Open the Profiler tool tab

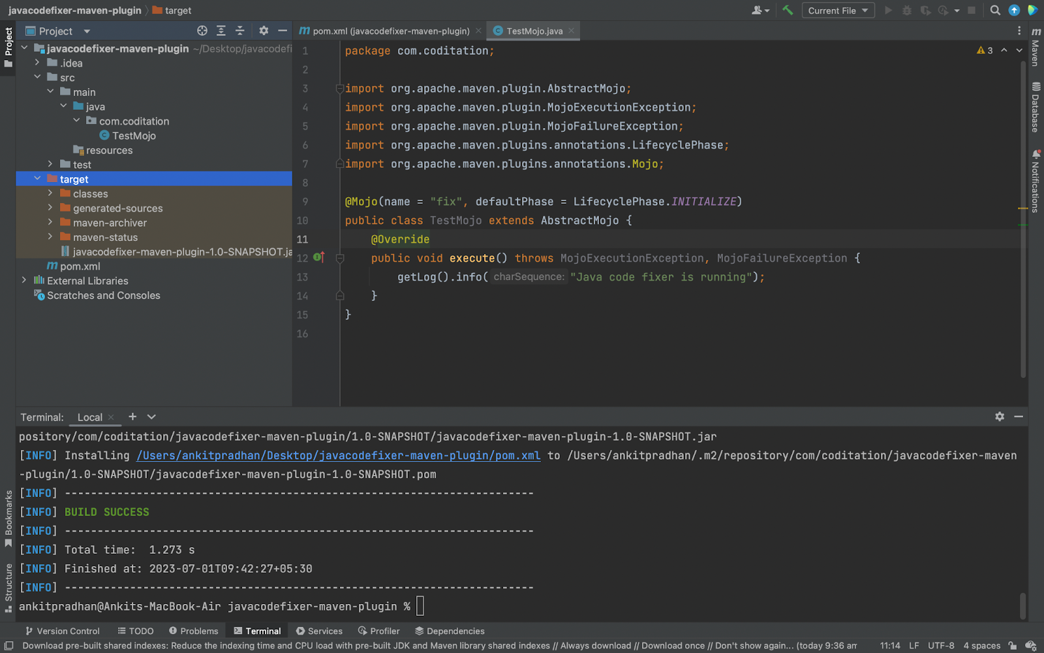pos(378,631)
